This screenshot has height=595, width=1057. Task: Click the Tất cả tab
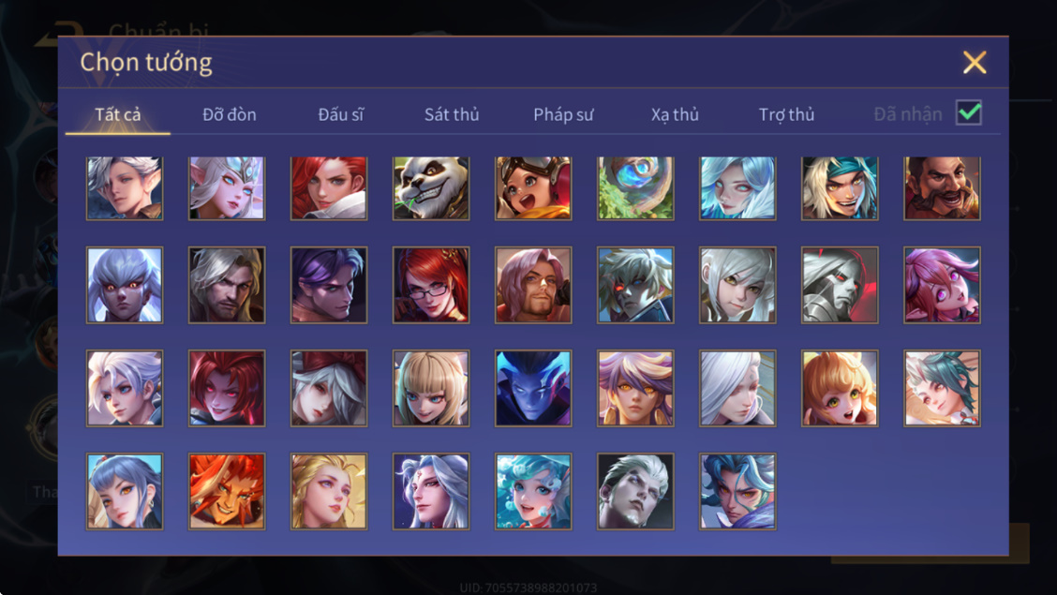[x=118, y=114]
